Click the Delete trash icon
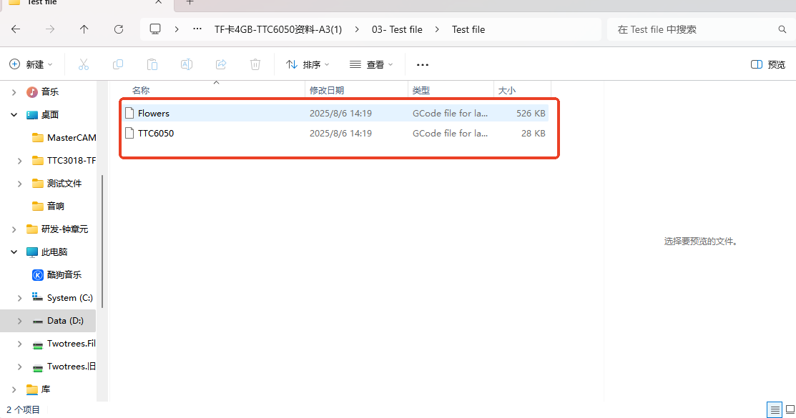This screenshot has width=796, height=418. point(255,64)
